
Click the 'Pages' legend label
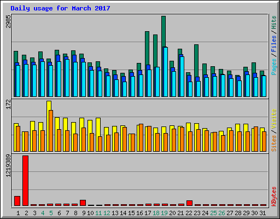pos(274,67)
